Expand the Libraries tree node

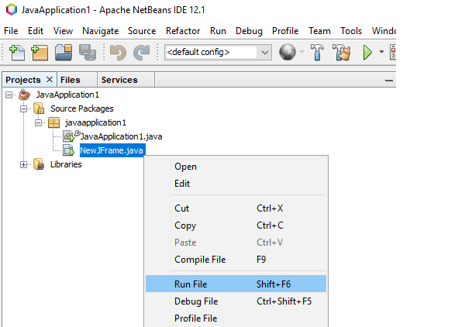(x=24, y=164)
